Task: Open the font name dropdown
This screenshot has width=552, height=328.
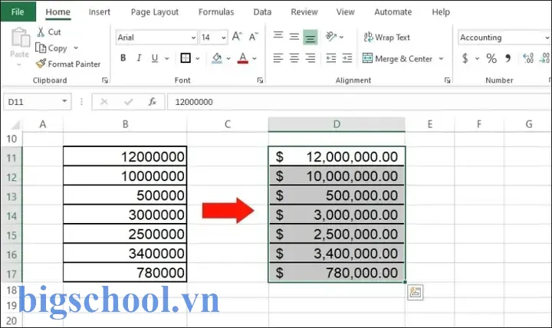Action: pos(193,38)
